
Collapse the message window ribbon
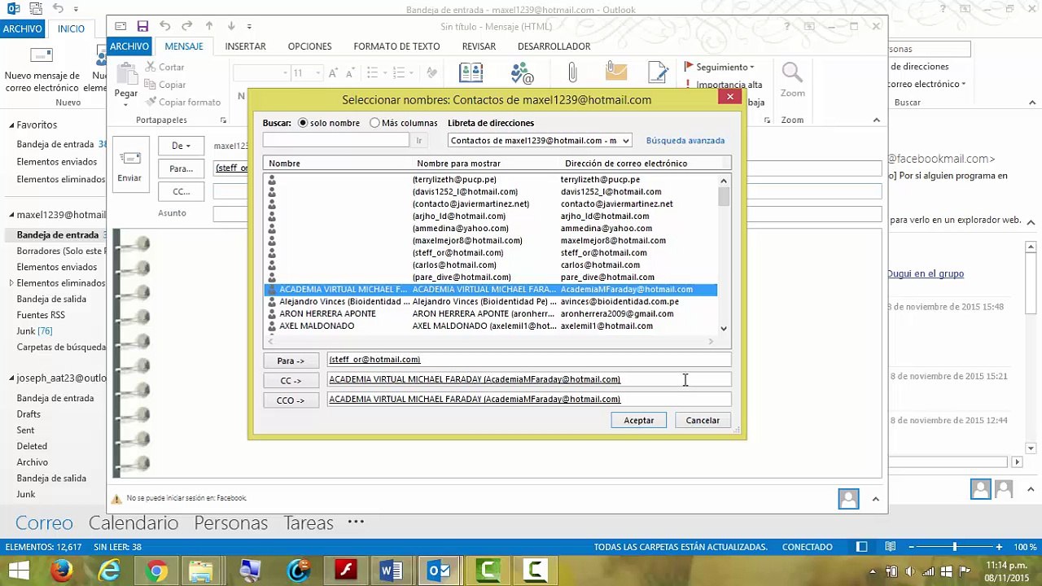[x=876, y=120]
